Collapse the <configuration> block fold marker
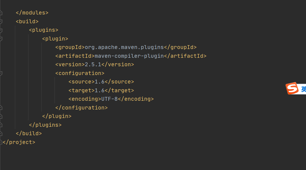The image size is (306, 170). point(1,73)
